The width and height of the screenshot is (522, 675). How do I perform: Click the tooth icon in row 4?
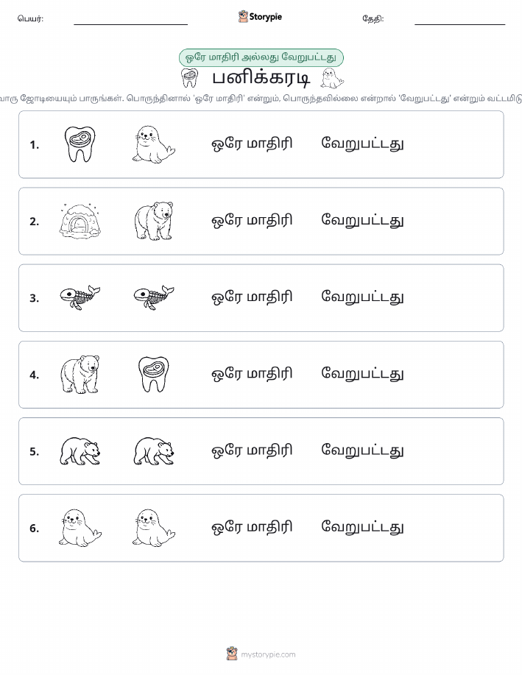click(154, 374)
